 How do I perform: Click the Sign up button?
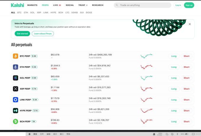click(x=189, y=5)
